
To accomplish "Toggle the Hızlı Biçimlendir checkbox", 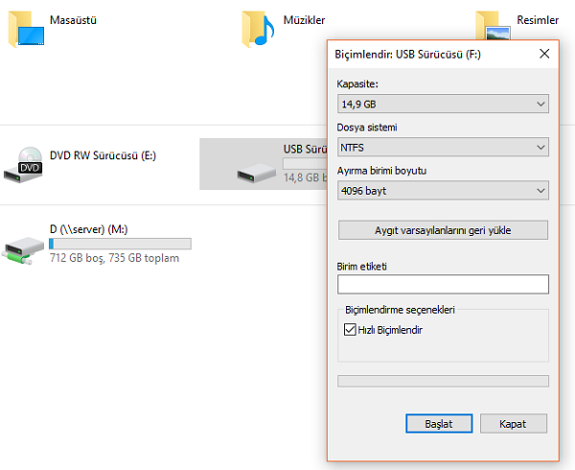I will pyautogui.click(x=350, y=329).
